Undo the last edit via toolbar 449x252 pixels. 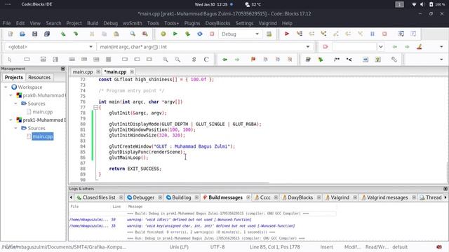click(63, 34)
